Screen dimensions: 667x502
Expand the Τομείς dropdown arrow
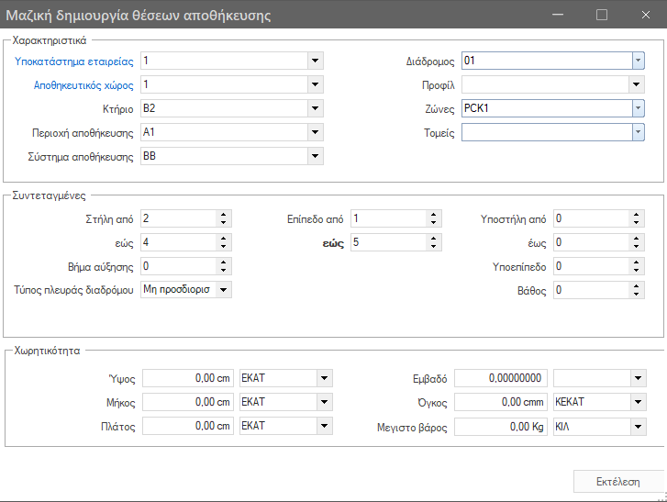coord(638,132)
